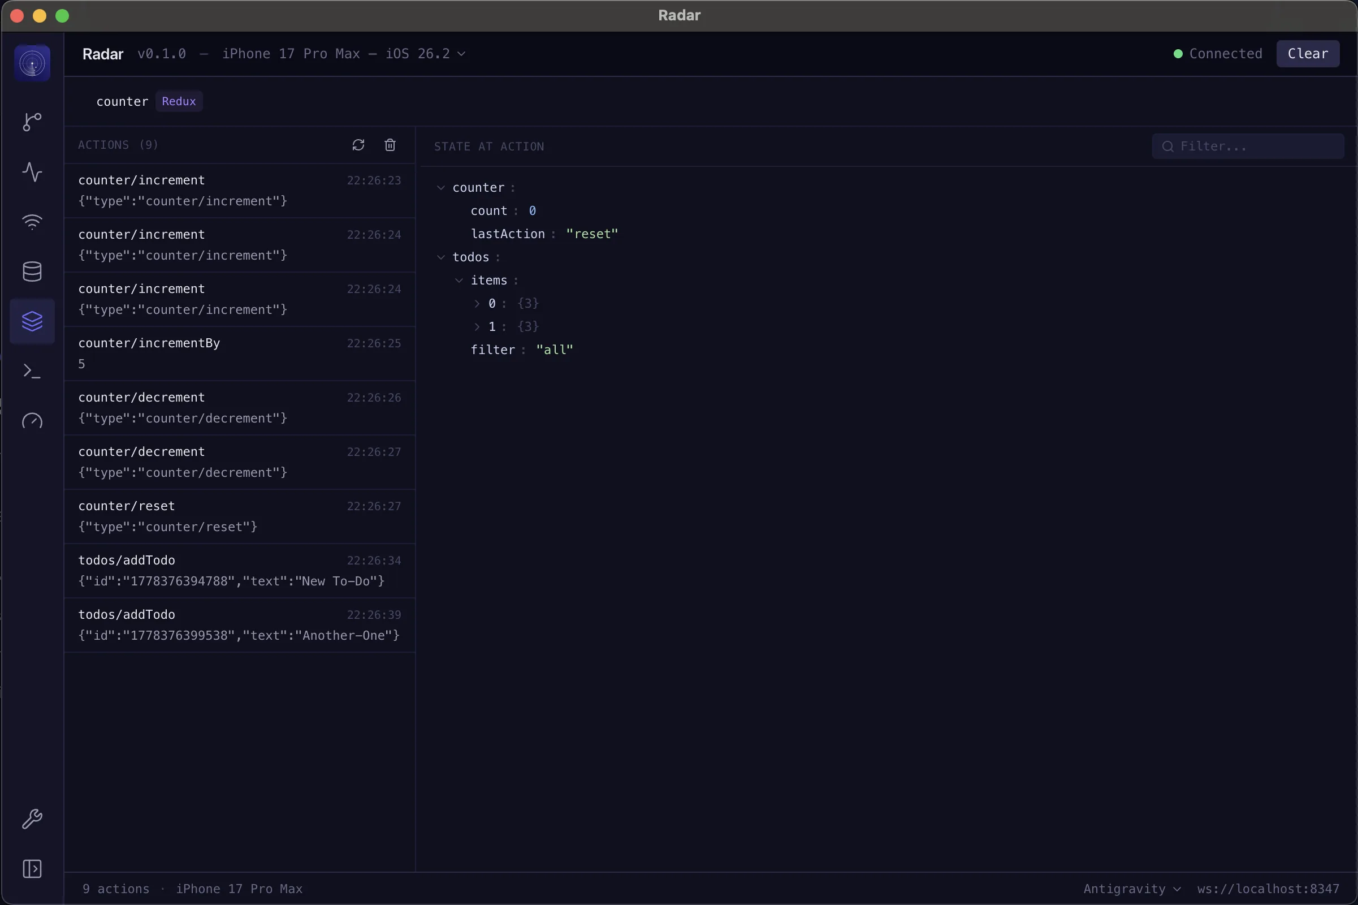Select the counter/reset action

coord(240,516)
